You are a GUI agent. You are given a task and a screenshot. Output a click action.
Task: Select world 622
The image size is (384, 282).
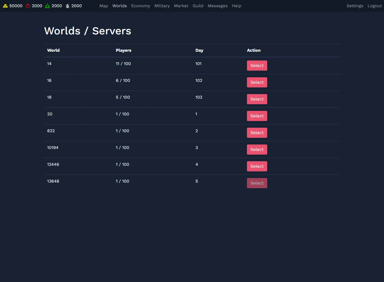click(257, 133)
